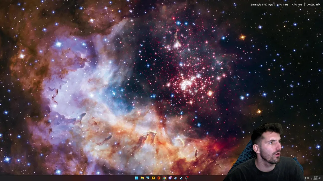
Task: Click the ONESK N/A overlay reading
Action: tap(313, 5)
